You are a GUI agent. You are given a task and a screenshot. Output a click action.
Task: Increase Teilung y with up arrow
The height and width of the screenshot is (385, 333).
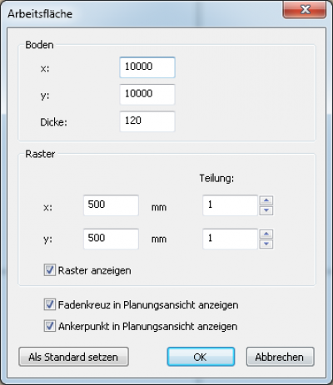(x=266, y=234)
